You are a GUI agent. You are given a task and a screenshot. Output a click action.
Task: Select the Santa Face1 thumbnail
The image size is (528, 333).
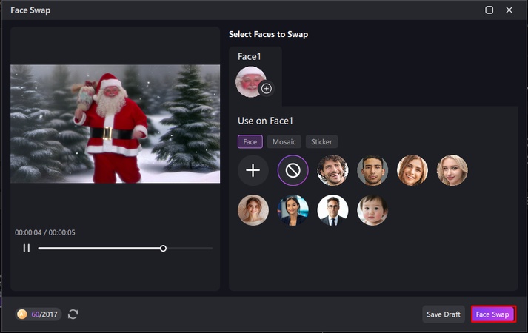coord(250,81)
